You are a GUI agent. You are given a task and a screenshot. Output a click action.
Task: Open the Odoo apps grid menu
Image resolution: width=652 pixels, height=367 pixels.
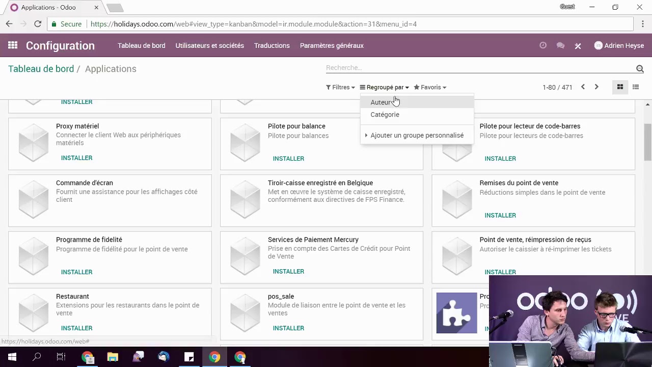point(13,45)
